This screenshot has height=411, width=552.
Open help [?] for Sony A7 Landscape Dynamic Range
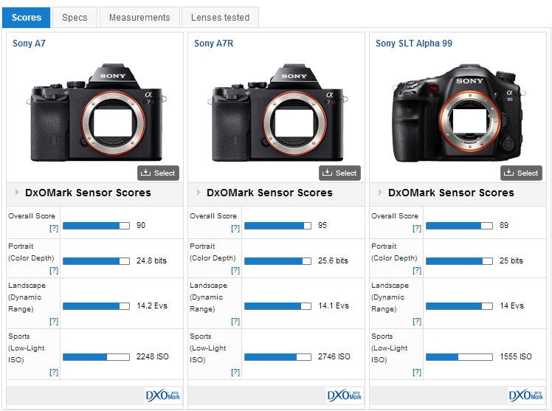[54, 321]
